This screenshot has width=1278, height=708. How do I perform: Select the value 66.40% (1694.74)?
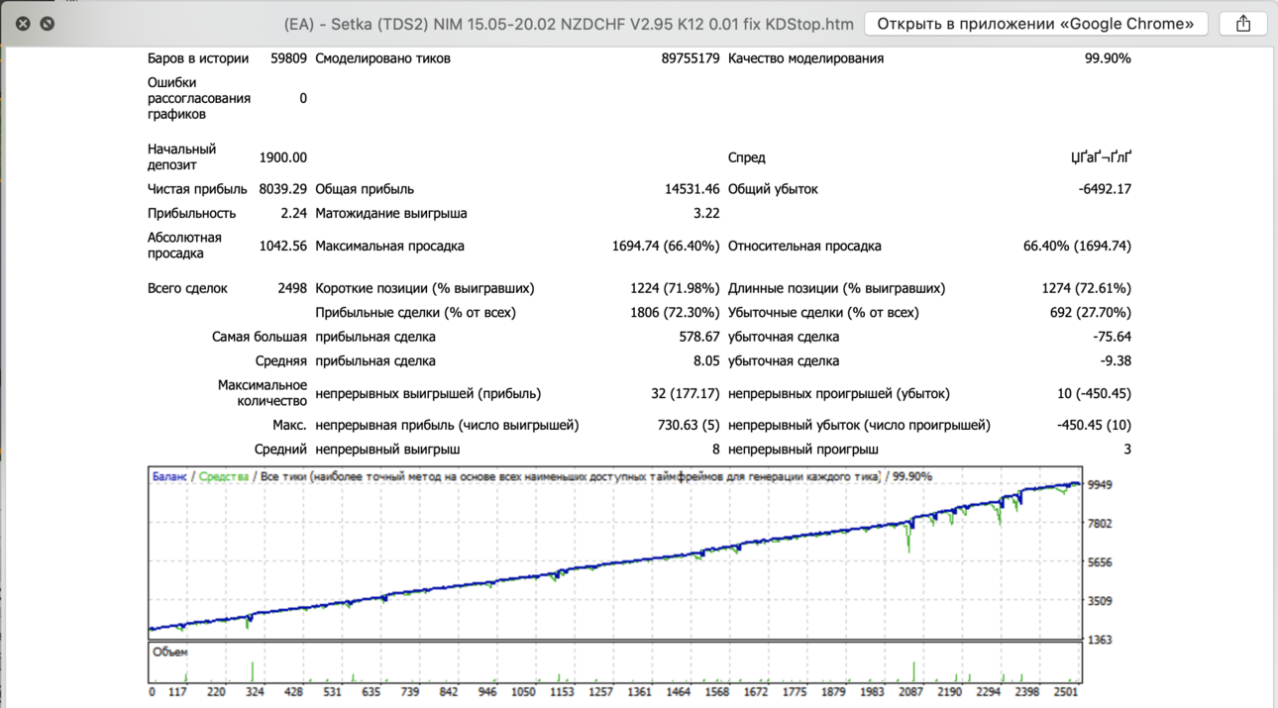point(1077,246)
